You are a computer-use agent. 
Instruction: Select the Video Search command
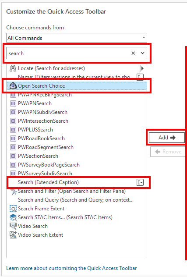(77, 226)
